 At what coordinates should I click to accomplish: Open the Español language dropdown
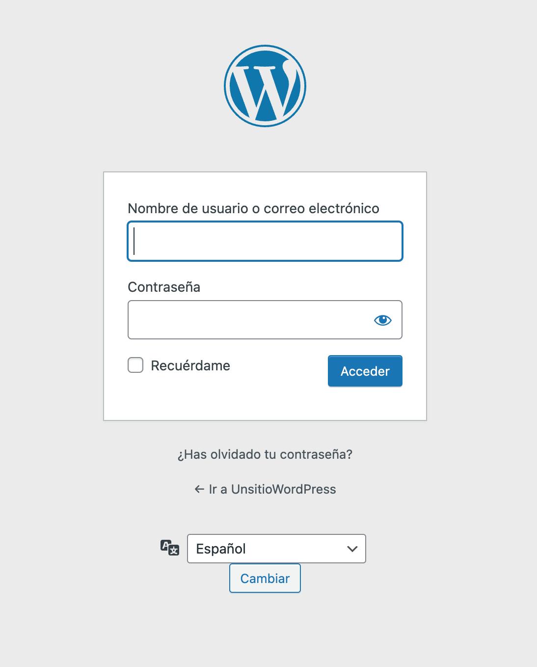tap(276, 549)
